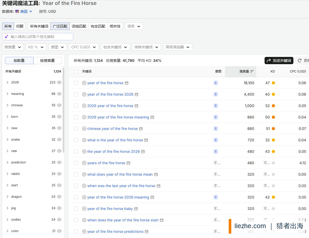Screen dimensions: 309x238
Task: Toggle visibility of 'snake' group
Action: pyautogui.click(x=59, y=140)
